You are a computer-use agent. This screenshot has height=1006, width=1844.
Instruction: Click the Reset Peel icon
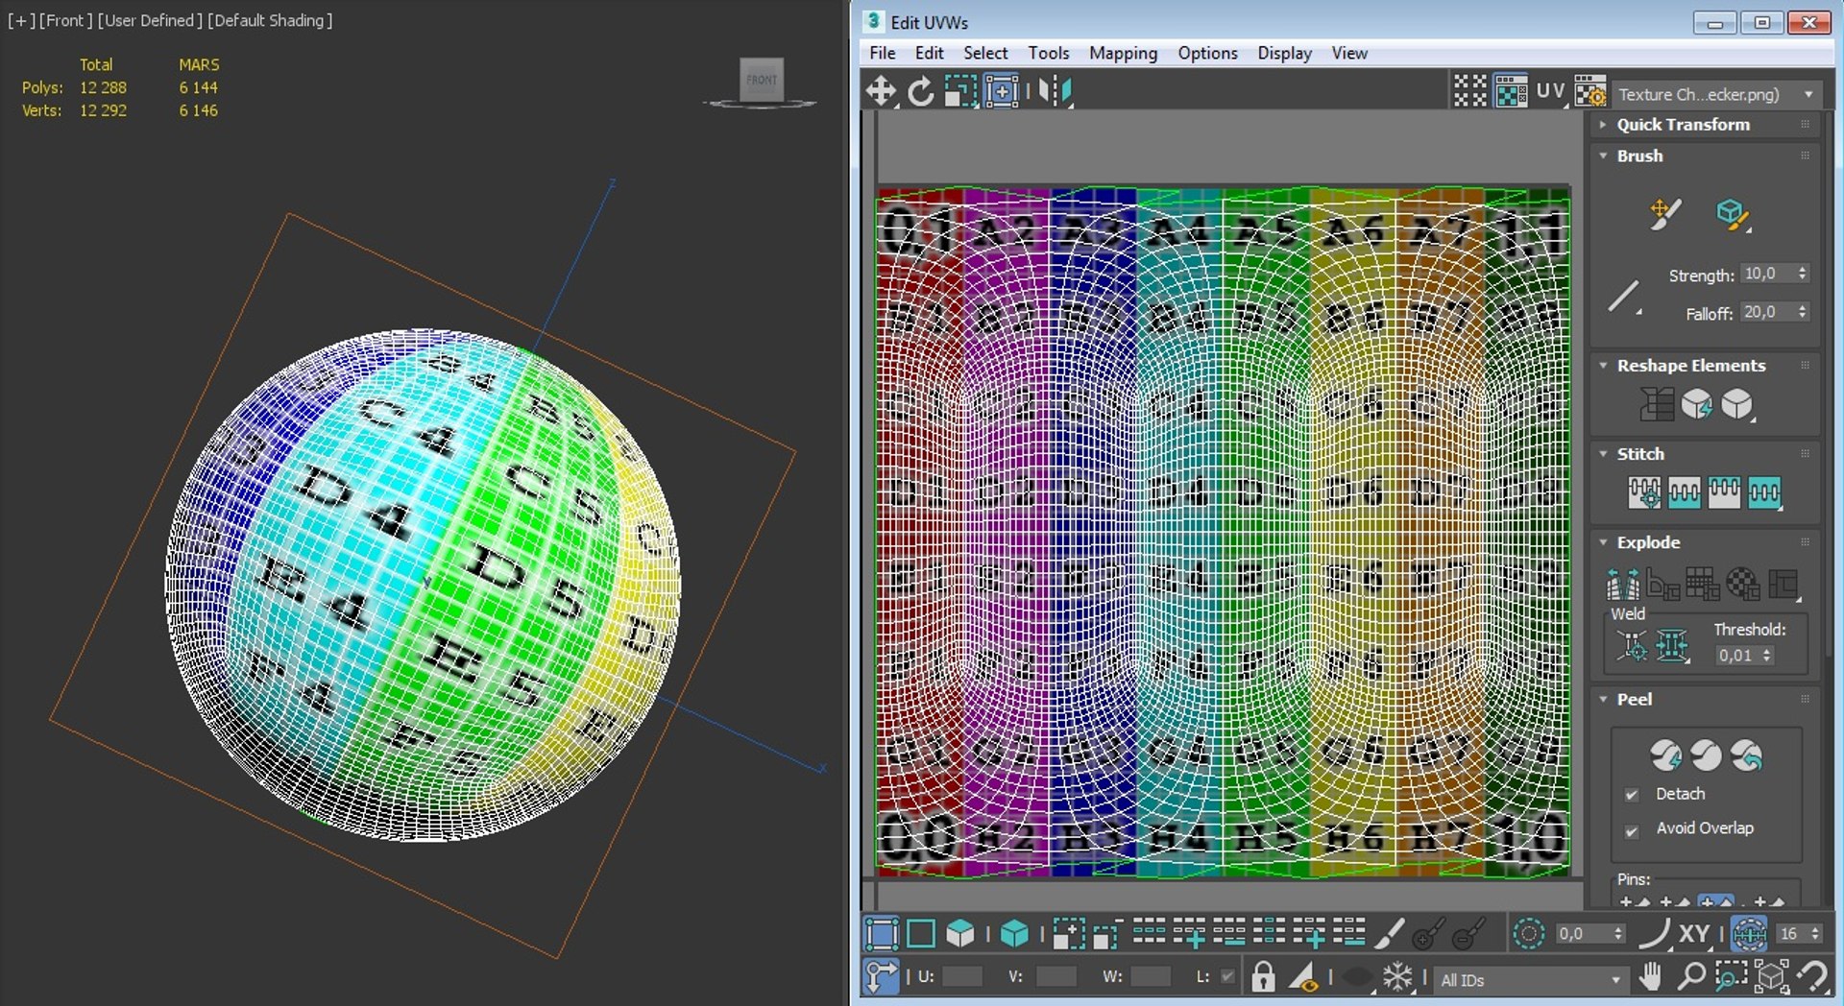point(1746,755)
